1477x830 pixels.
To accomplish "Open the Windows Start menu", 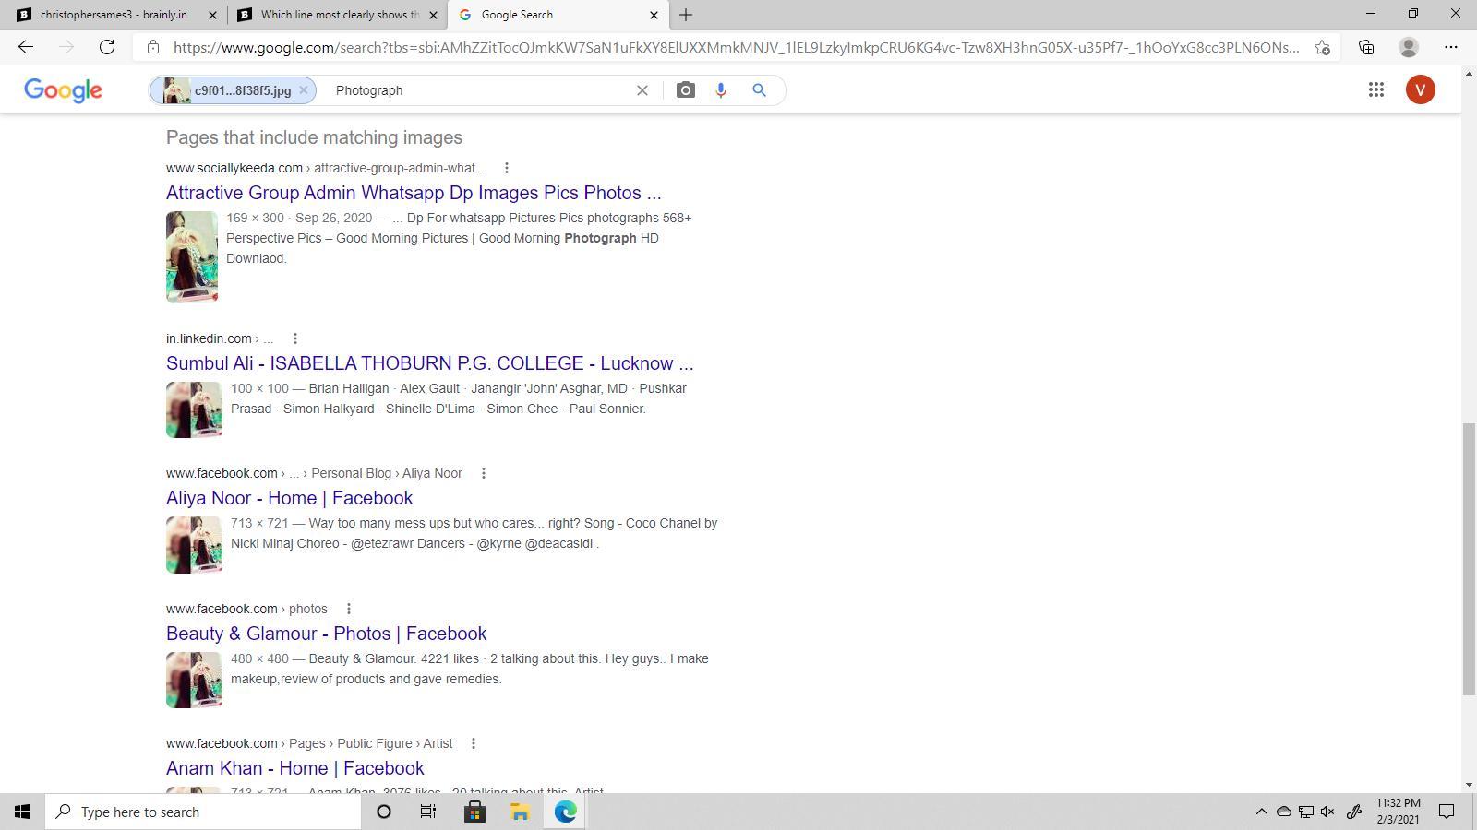I will click(x=22, y=812).
